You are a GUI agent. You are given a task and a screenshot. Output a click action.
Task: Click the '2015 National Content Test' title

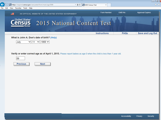tap(73, 23)
